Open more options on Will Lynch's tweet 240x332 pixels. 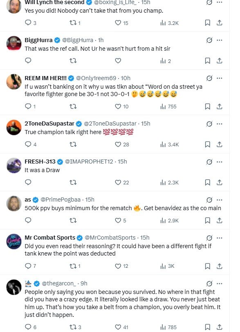tap(220, 4)
